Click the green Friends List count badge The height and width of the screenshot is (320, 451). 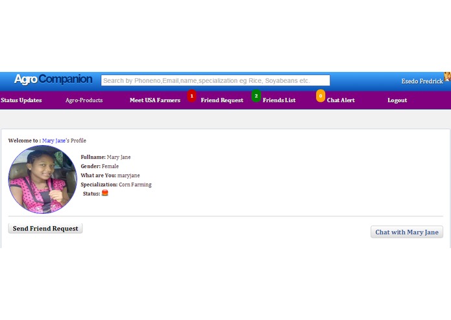point(256,96)
